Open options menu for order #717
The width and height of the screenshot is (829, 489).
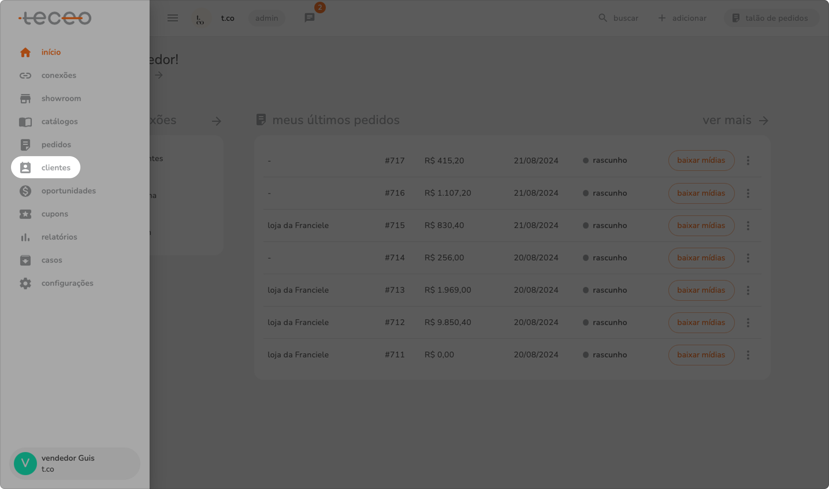748,161
